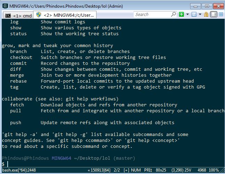
Task: Click the green new console plus icon
Action: tap(181, 14)
